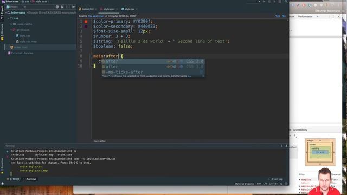Click Yes to enable File Watcher
This screenshot has width=347, height=195.
278,16
